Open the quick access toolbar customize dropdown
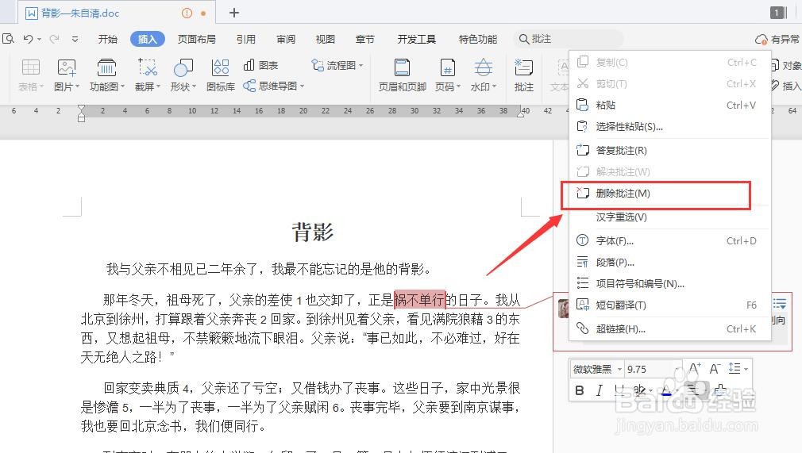Screen dimensions: 802x453 (x=75, y=39)
